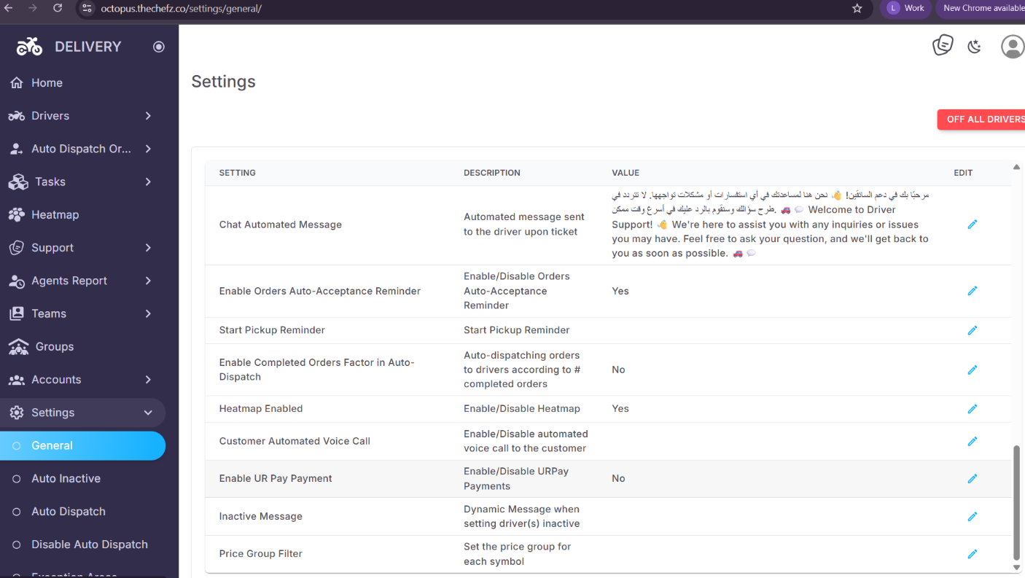The image size is (1025, 578).
Task: Click the Agents Report icon
Action: (17, 281)
